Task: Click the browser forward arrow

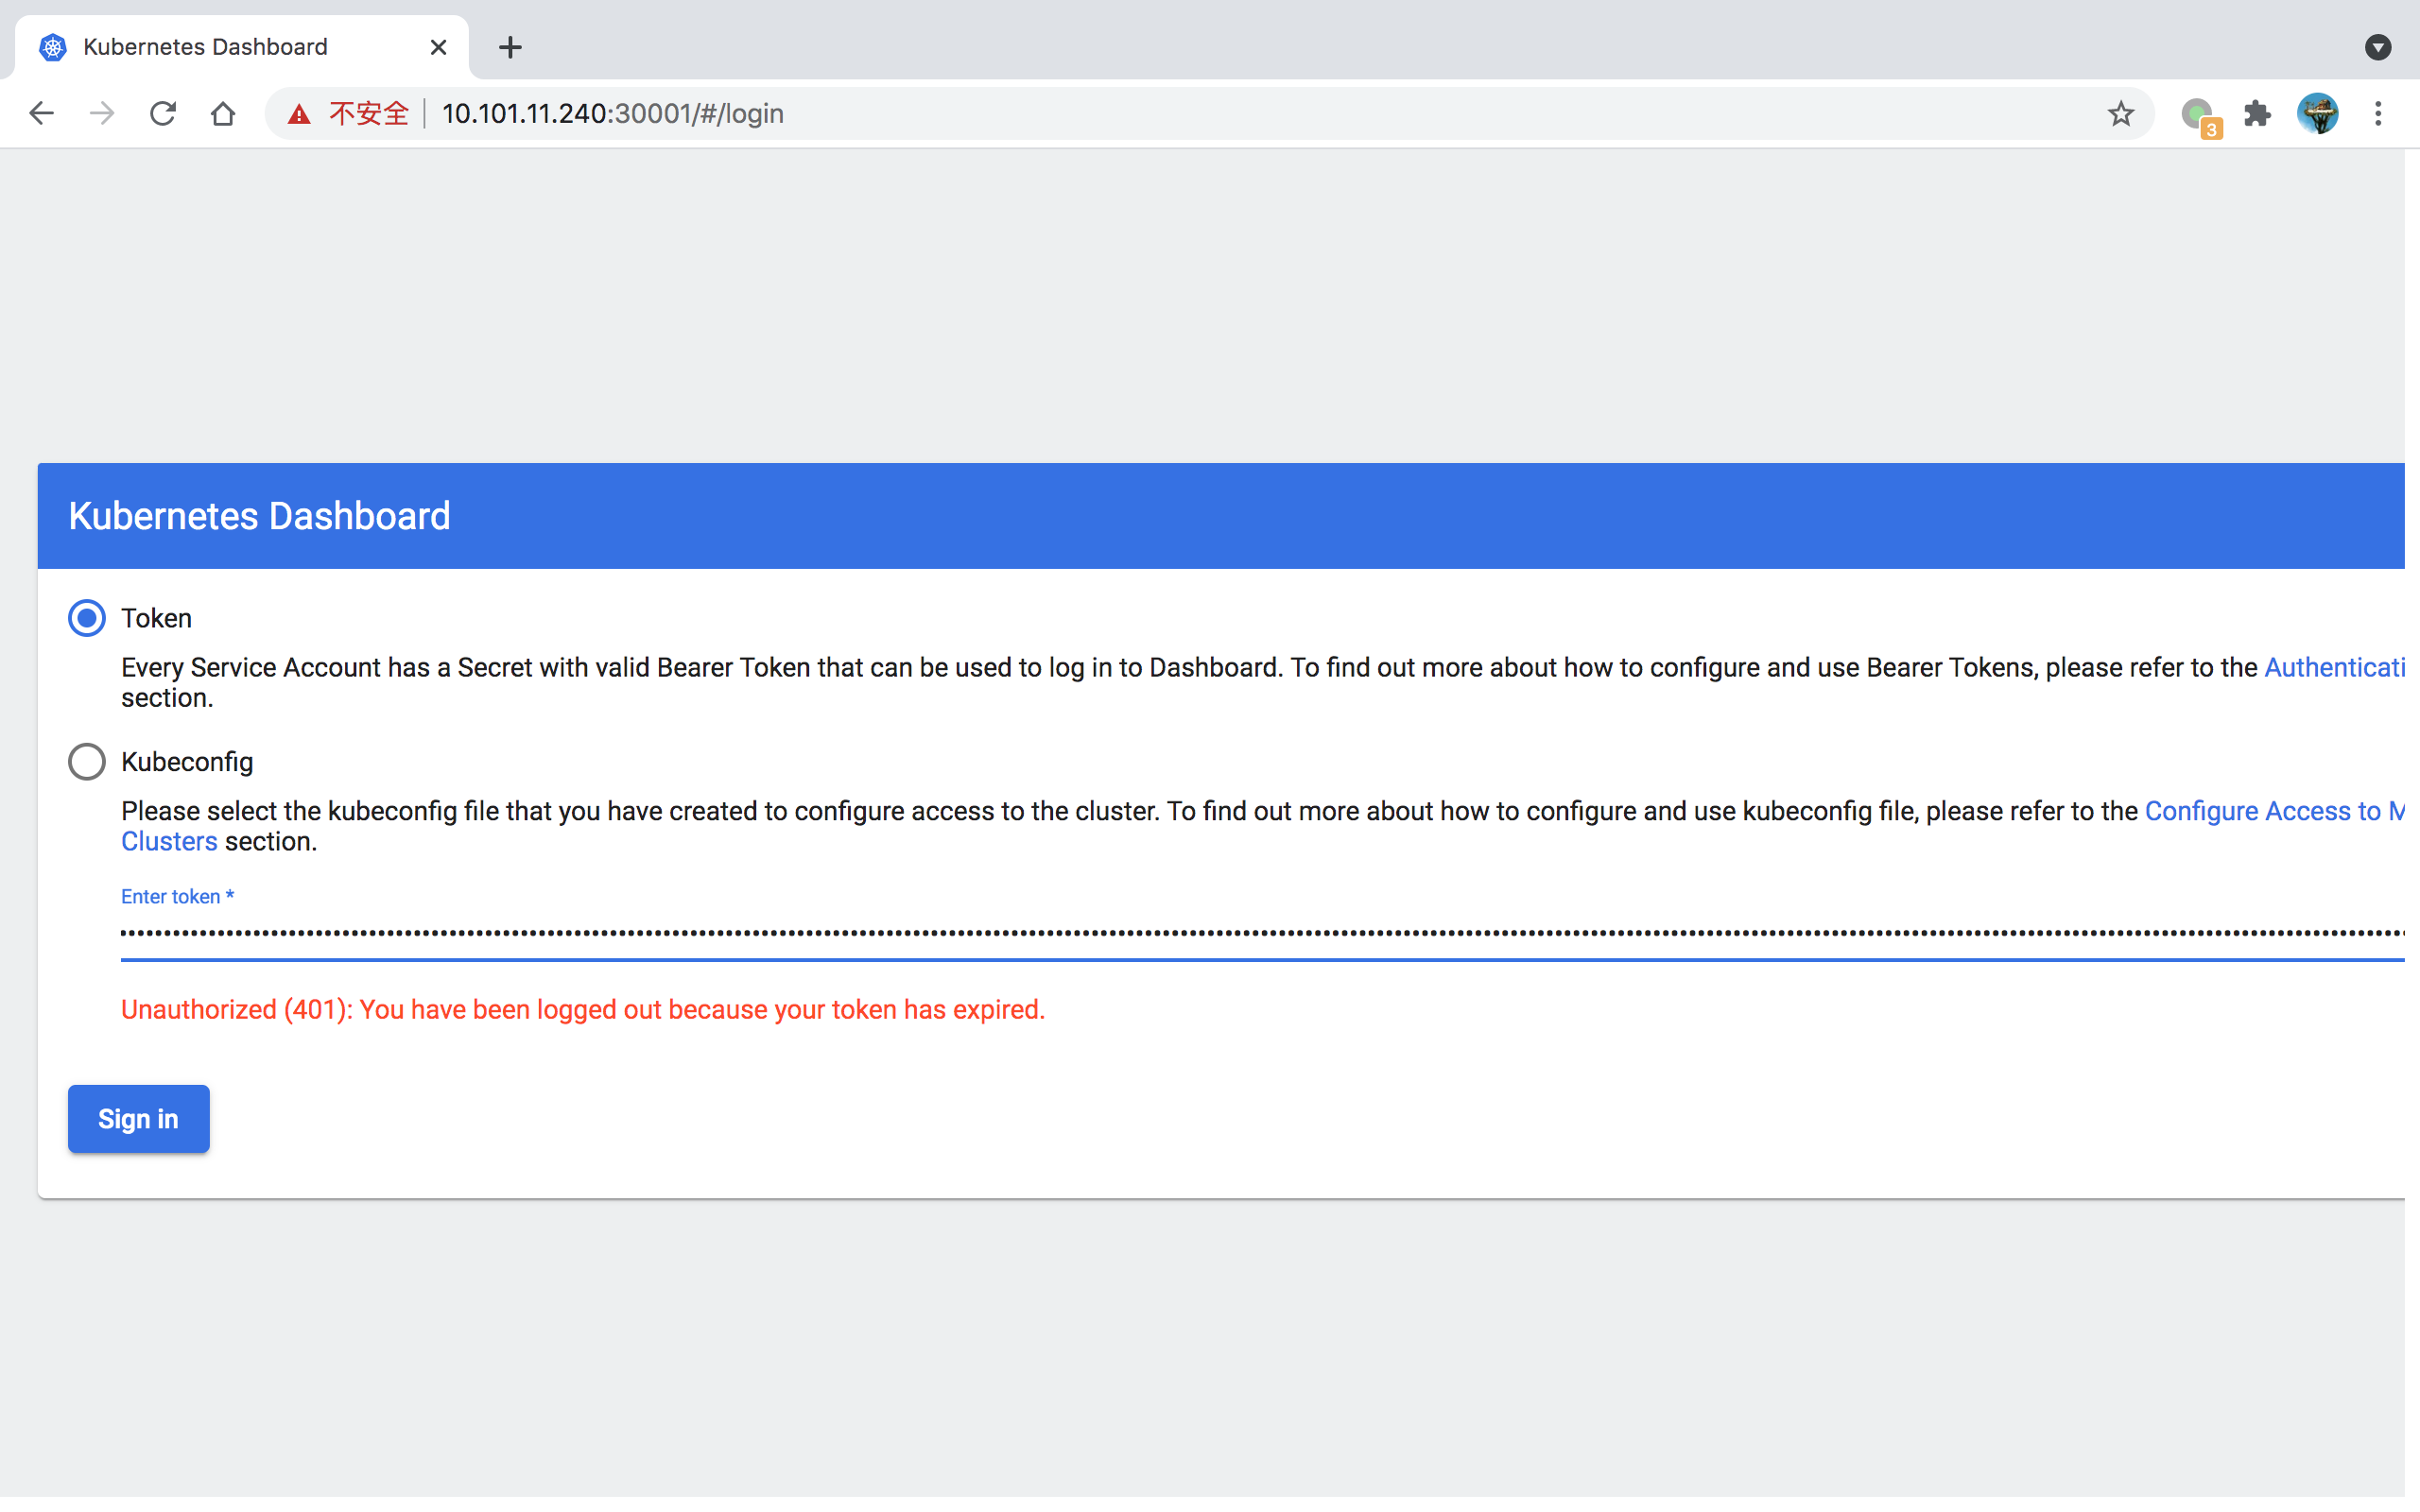Action: 102,114
